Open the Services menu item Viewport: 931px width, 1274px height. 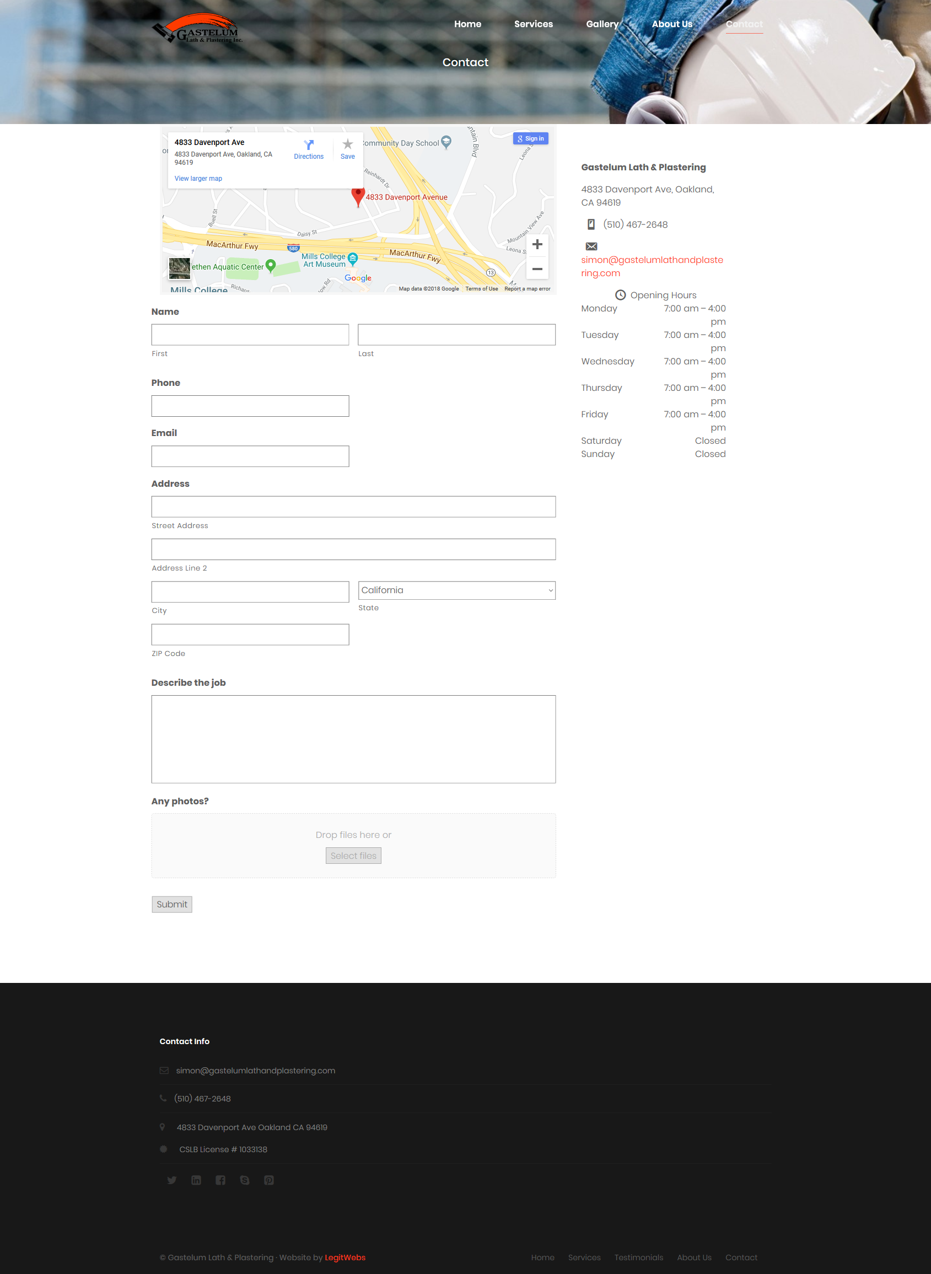[x=533, y=24]
